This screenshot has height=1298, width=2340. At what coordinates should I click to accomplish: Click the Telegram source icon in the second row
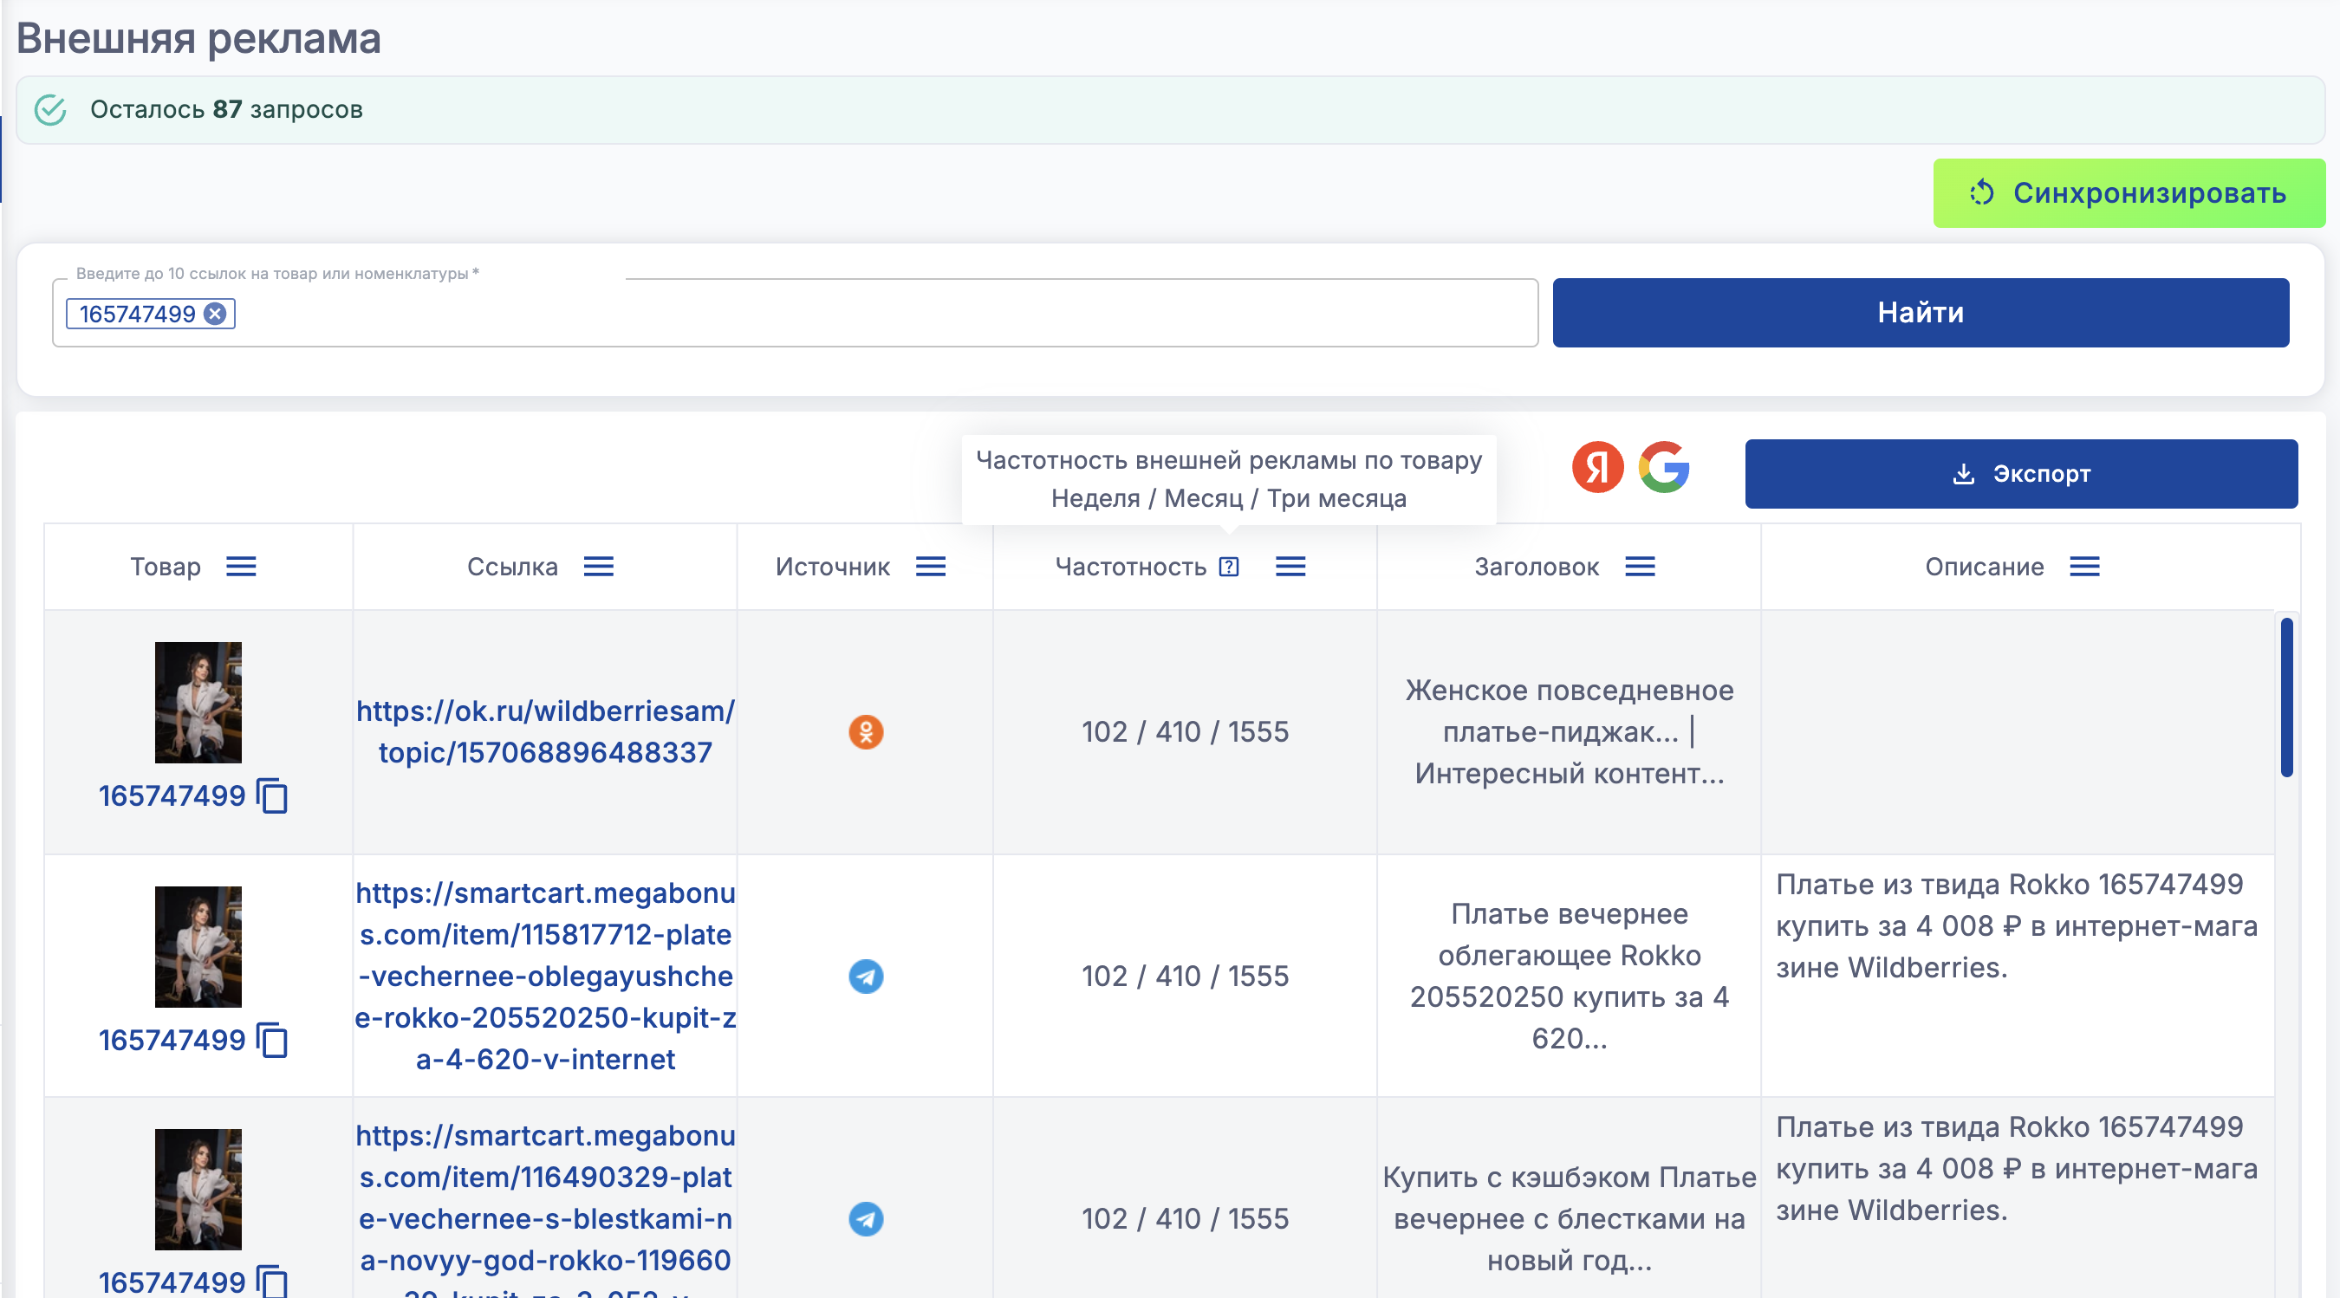(x=866, y=977)
